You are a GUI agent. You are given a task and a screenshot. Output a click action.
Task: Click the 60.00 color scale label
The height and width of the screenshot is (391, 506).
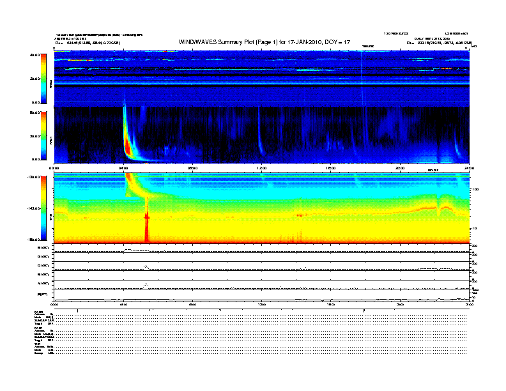[x=34, y=112]
